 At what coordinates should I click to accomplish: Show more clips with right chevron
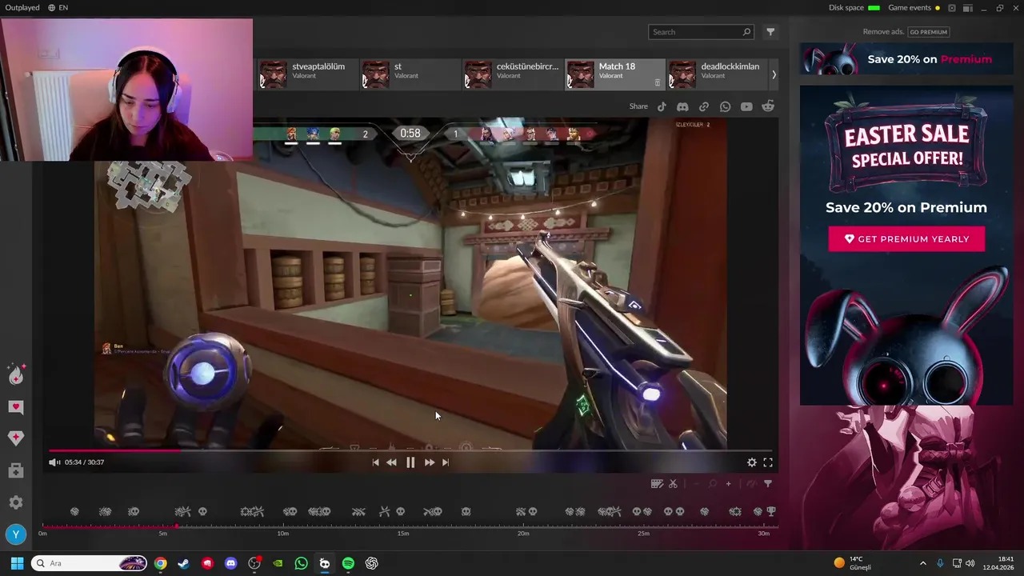point(774,74)
